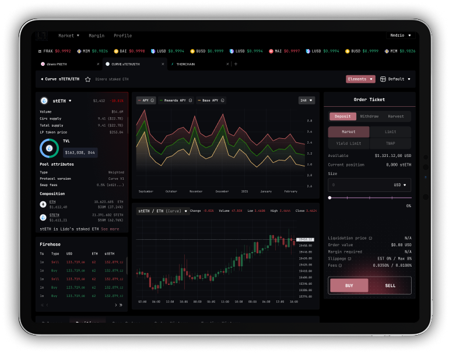
Task: Choose the Limit order type
Action: [390, 132]
